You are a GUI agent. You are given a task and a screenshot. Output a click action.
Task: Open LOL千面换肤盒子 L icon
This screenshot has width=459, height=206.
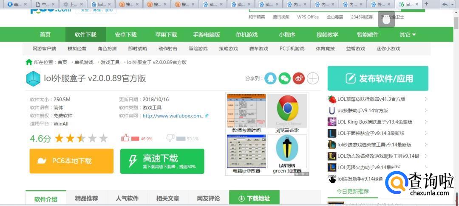pos(332,134)
